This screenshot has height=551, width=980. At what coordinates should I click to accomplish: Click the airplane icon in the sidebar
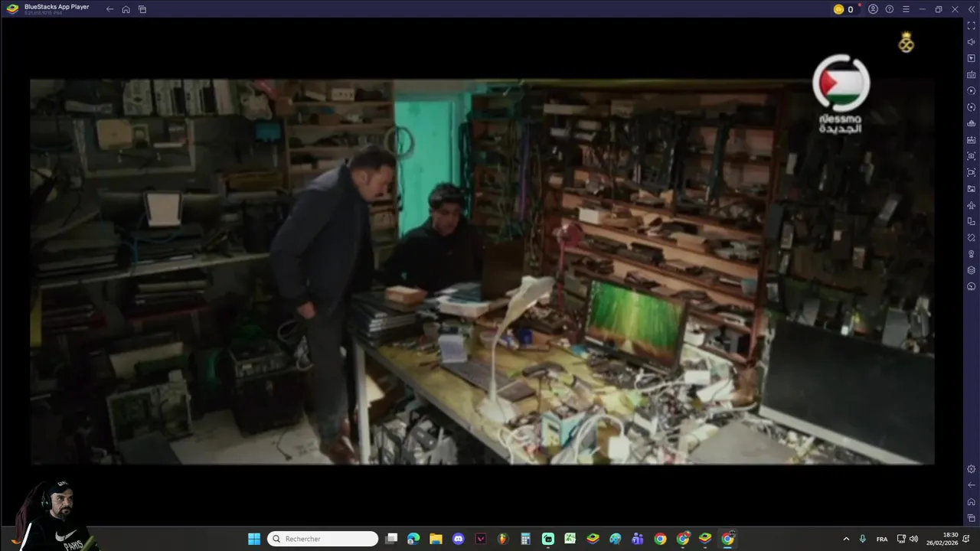pyautogui.click(x=972, y=205)
